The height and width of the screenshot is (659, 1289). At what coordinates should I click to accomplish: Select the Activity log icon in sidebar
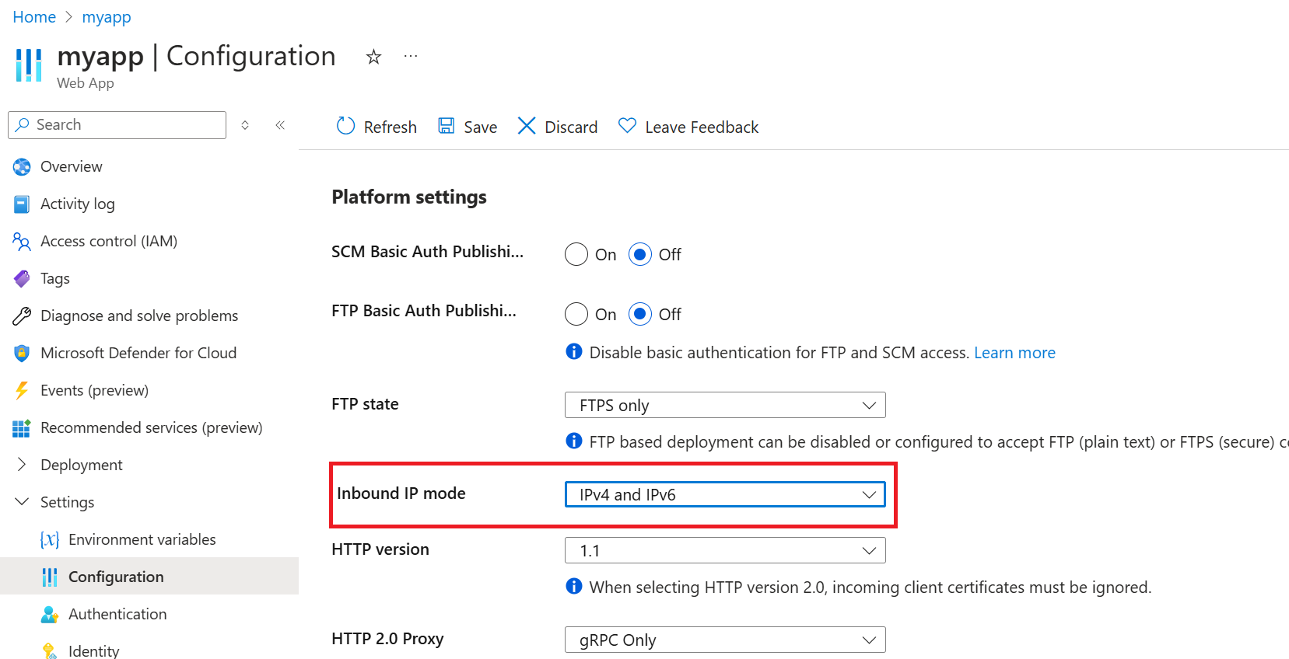[21, 204]
